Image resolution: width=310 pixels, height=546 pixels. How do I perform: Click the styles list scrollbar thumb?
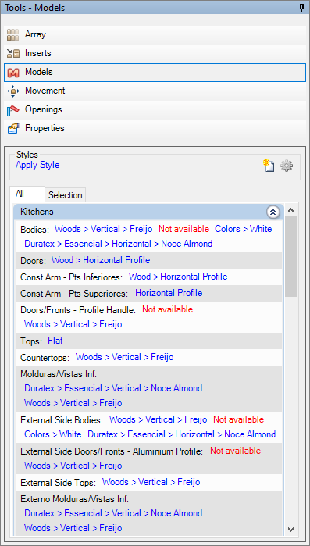coord(291,256)
